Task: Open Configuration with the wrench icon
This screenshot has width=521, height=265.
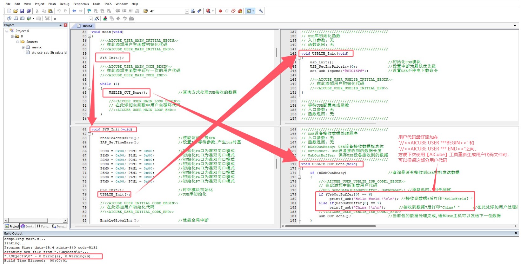Action: coord(261,11)
